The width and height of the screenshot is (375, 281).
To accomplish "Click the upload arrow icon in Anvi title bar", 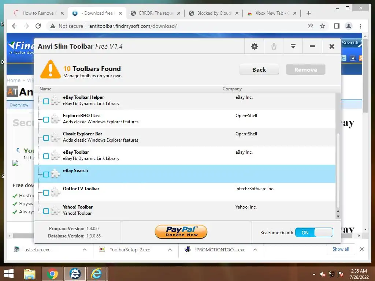I will (274, 46).
